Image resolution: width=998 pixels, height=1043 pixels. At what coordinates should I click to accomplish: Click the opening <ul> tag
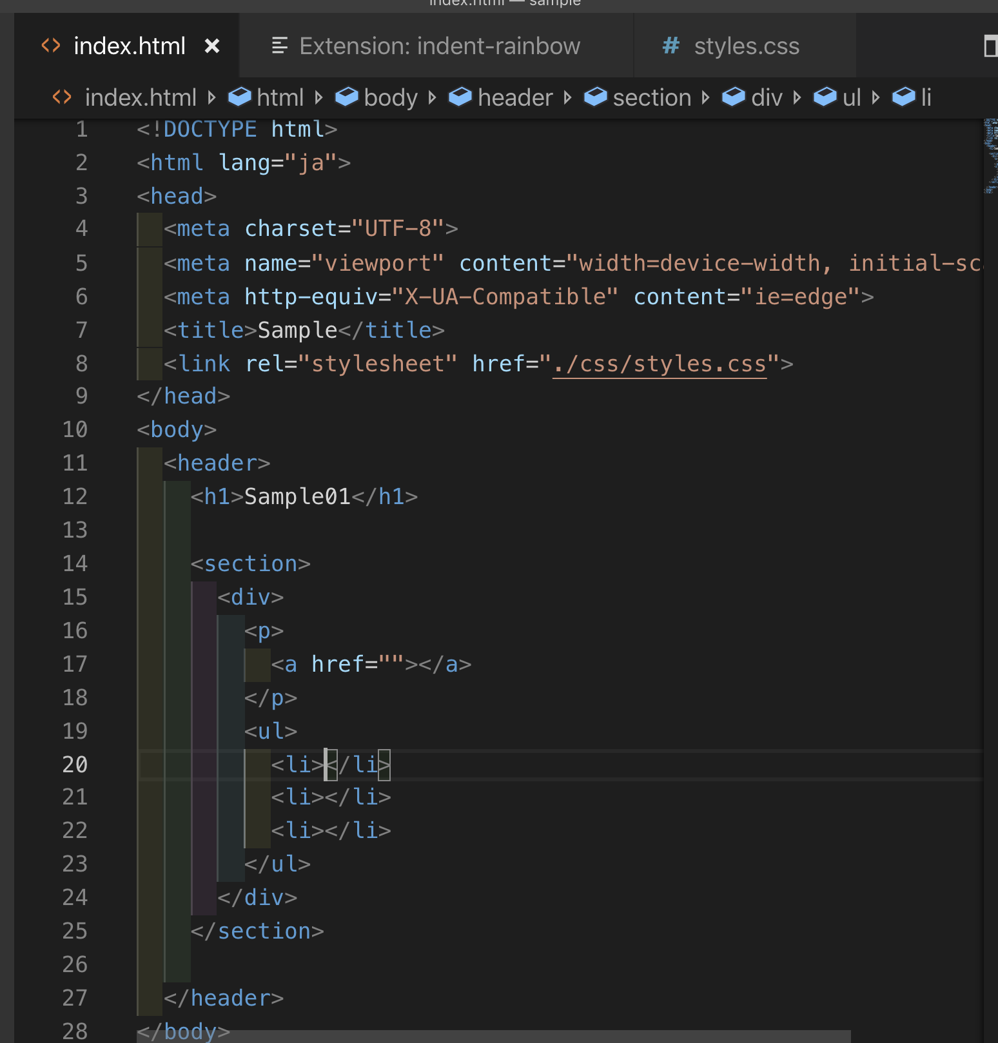(x=271, y=731)
